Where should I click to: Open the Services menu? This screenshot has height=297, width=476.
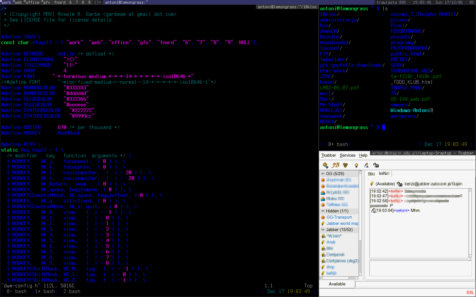click(348, 155)
